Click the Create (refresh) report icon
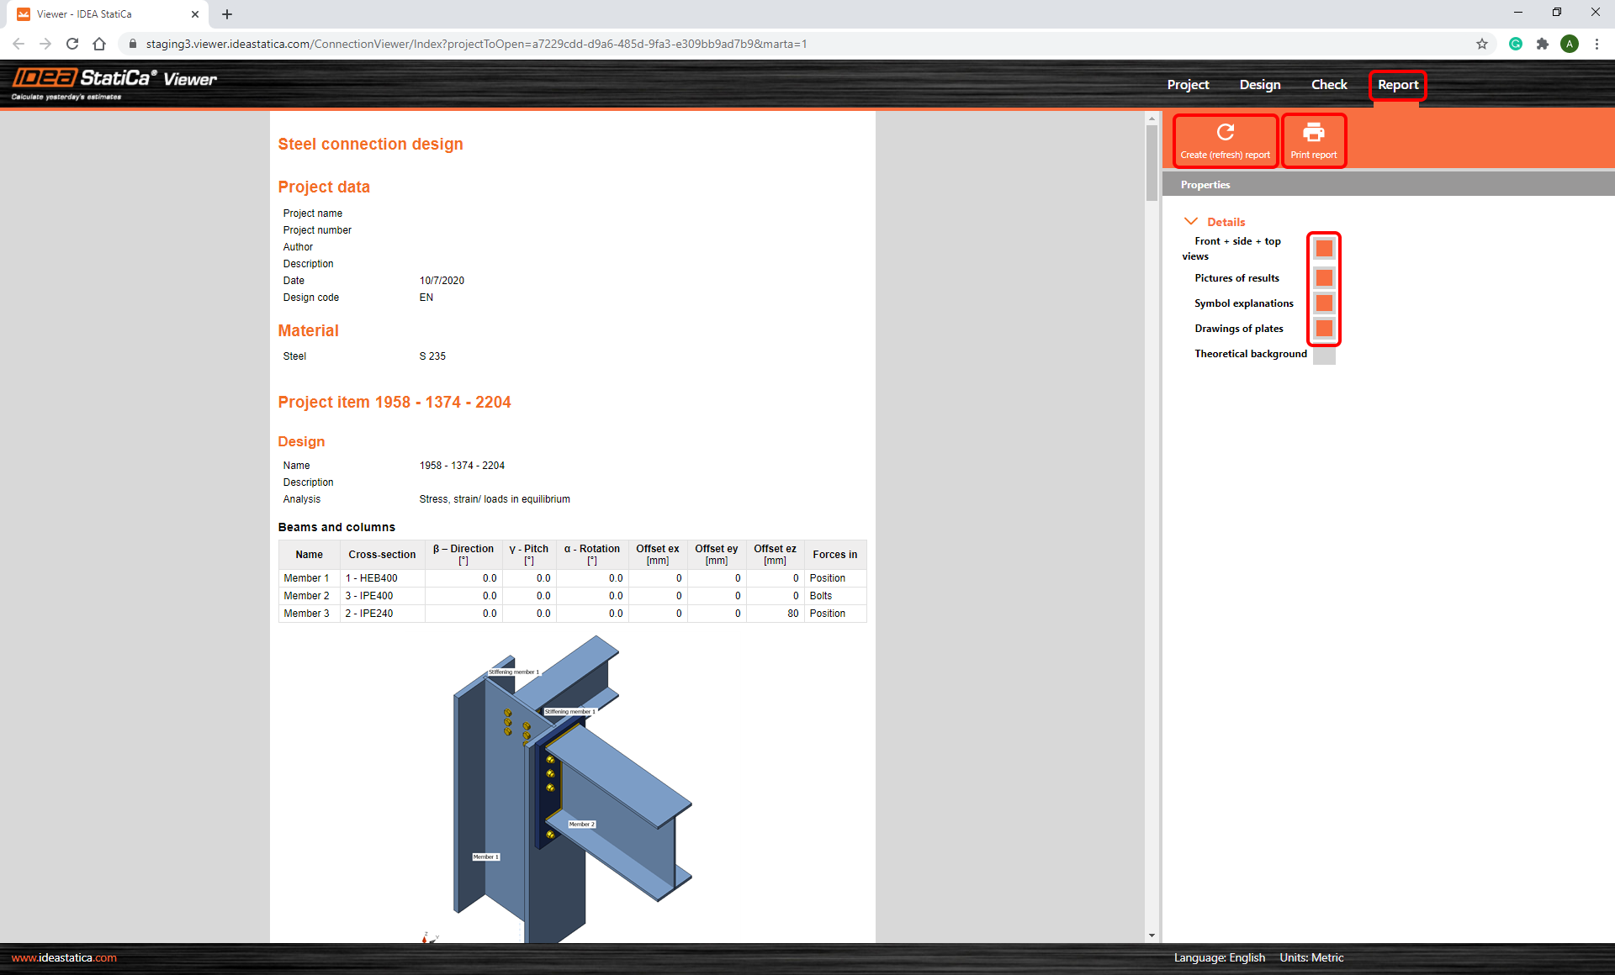Viewport: 1615px width, 975px height. pyautogui.click(x=1225, y=133)
